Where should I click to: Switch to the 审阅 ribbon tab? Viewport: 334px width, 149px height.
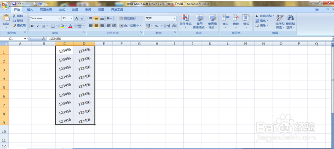88,10
